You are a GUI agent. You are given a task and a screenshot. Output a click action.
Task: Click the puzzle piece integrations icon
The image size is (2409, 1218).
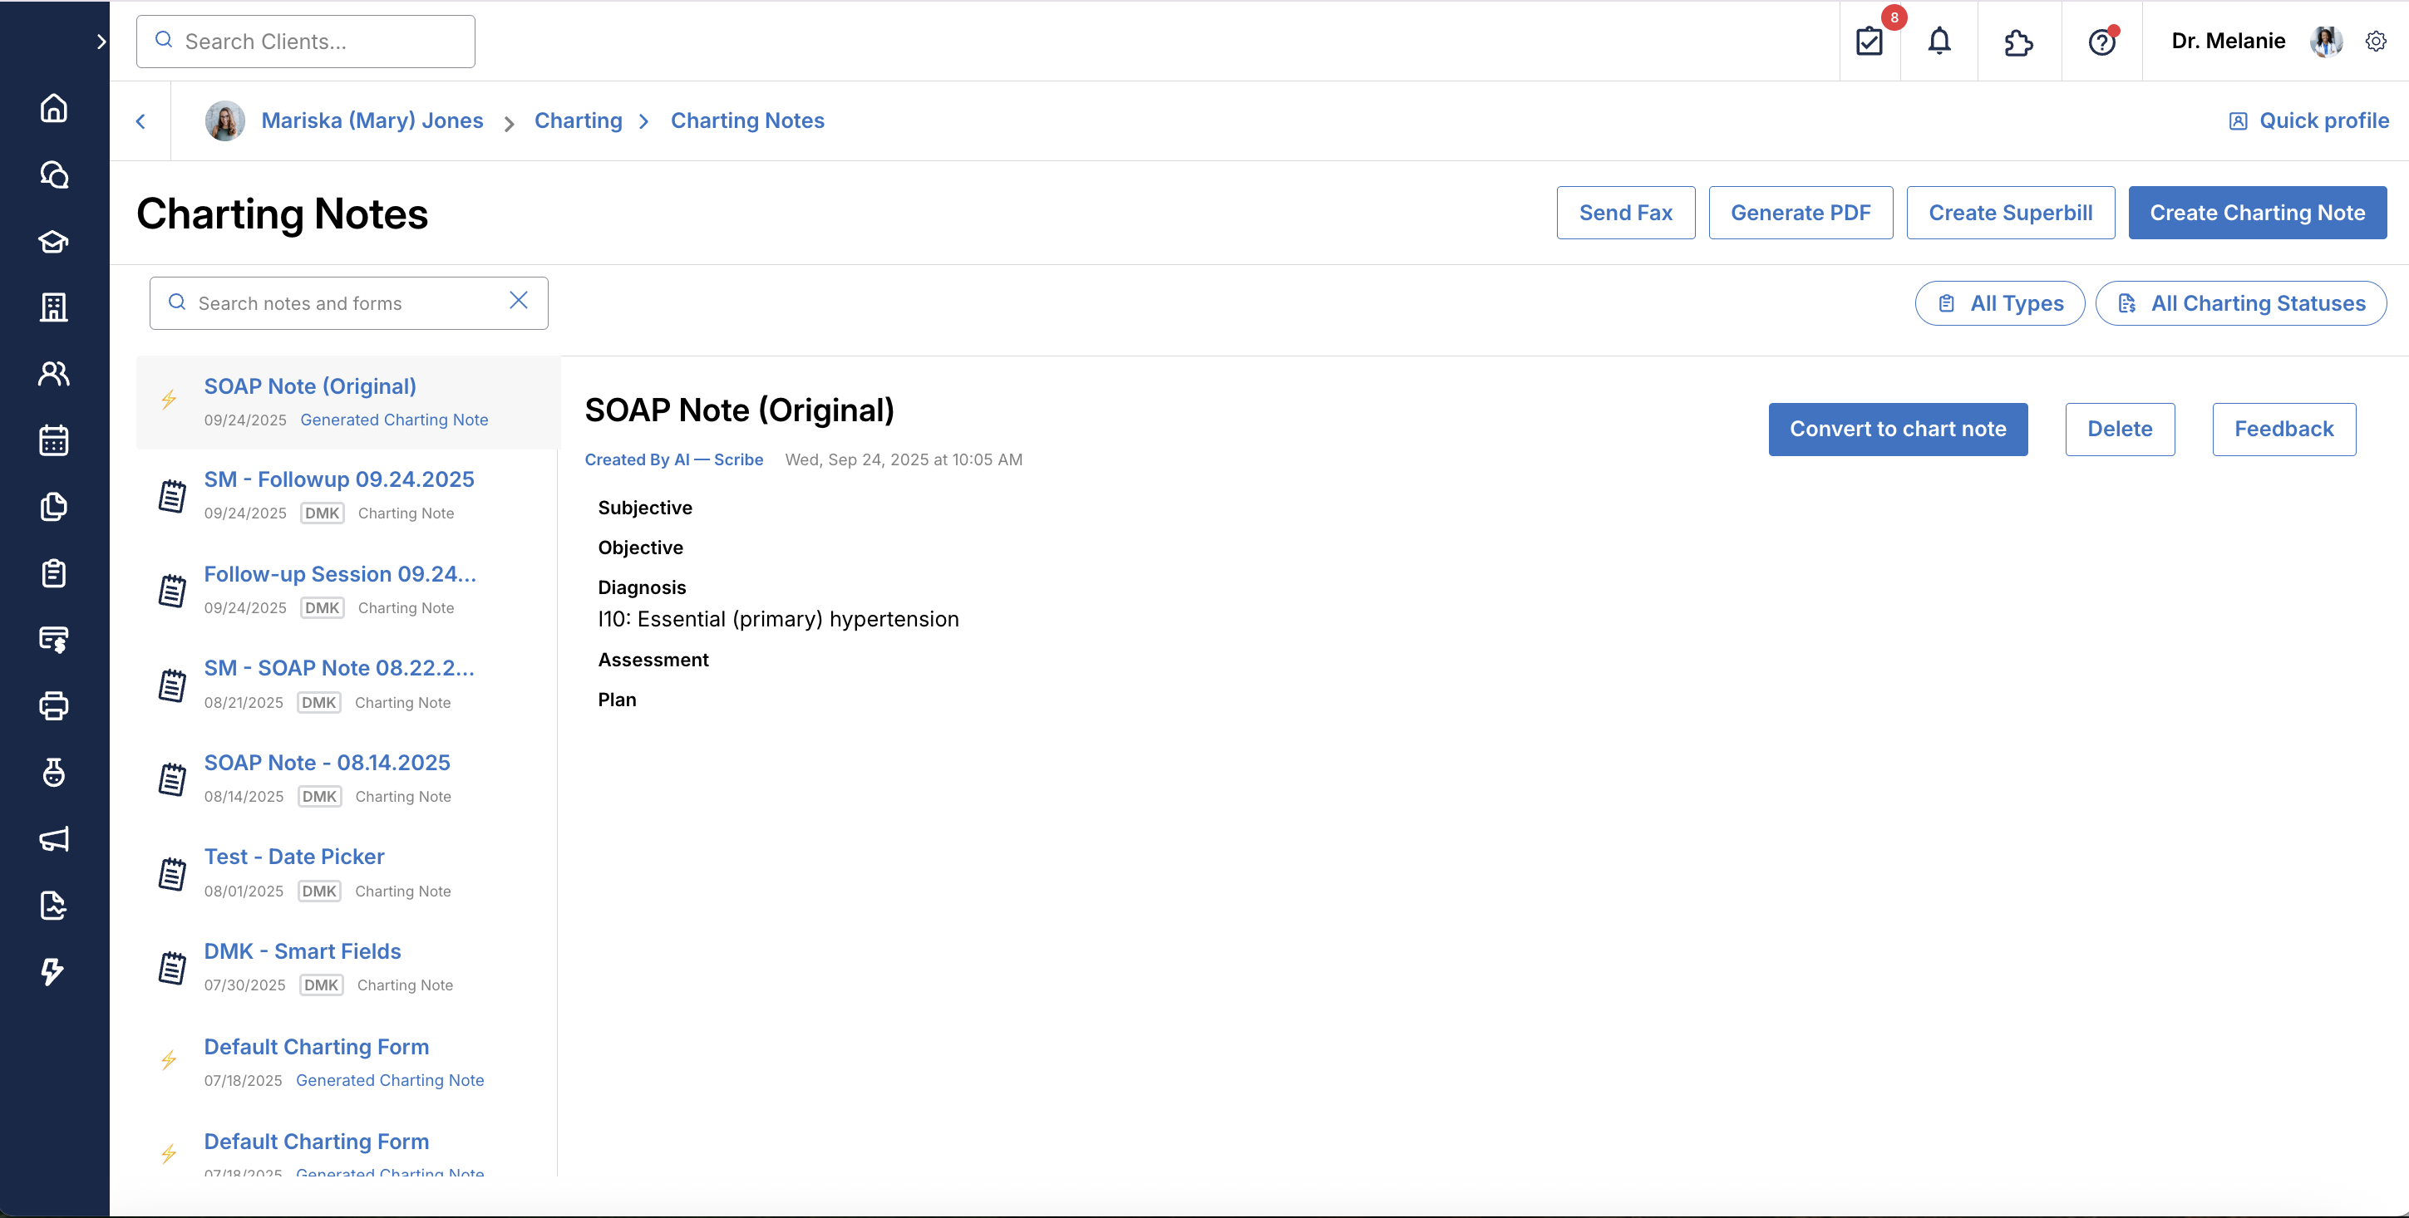(2018, 42)
